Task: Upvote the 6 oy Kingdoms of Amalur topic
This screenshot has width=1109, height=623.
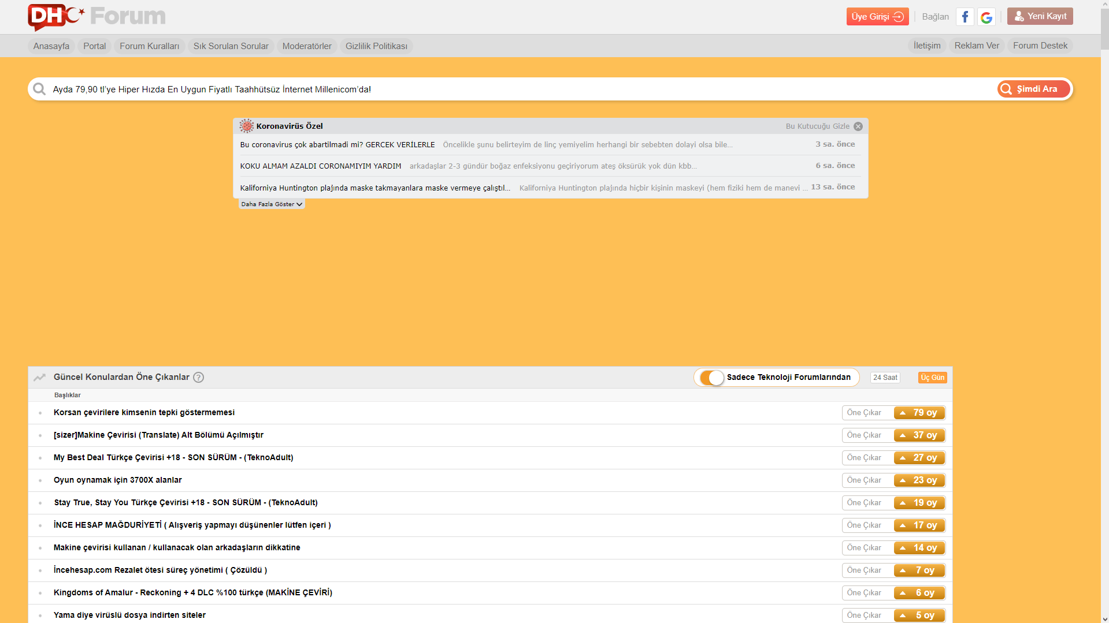Action: pos(919,593)
